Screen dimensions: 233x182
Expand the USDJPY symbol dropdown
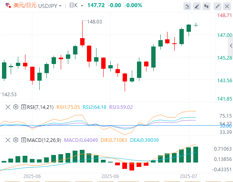[x=60, y=6]
